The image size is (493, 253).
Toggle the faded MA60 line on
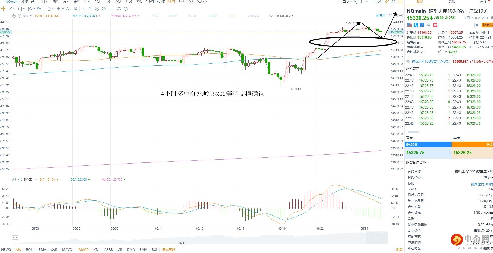point(173,16)
